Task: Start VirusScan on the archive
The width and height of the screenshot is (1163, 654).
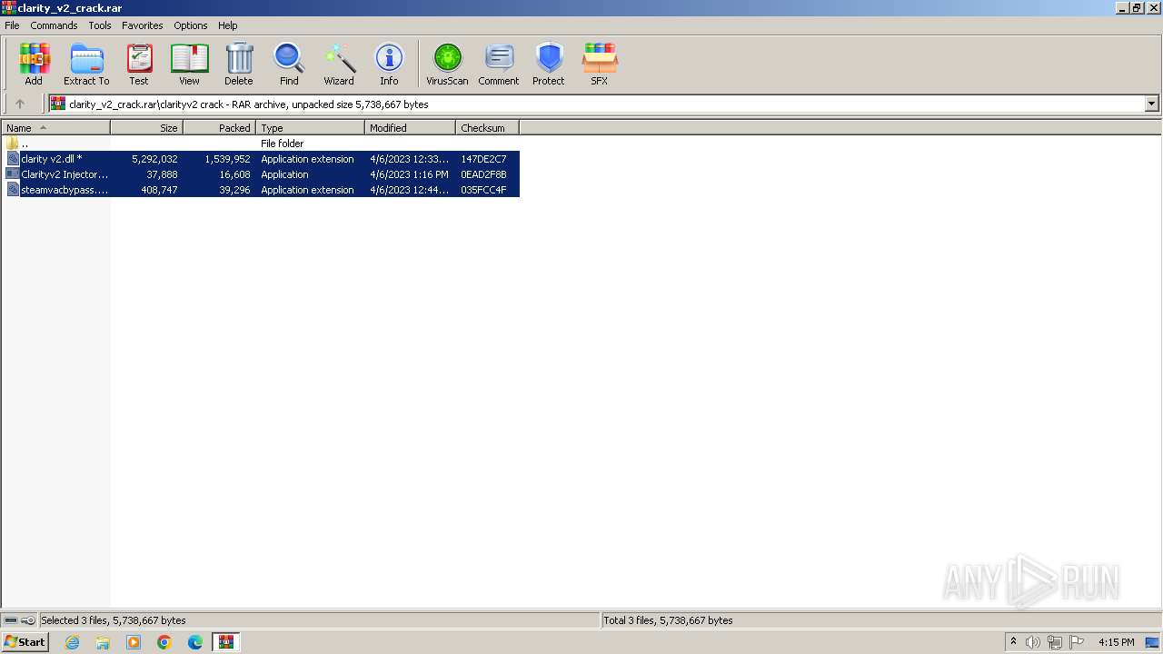Action: coord(447,64)
